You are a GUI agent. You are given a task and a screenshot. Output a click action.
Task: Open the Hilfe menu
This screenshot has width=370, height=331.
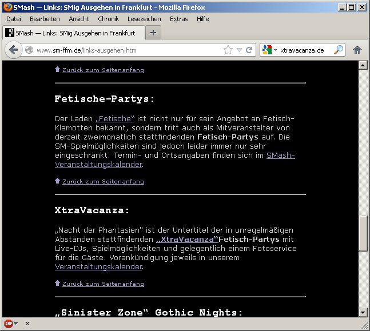pyautogui.click(x=202, y=19)
